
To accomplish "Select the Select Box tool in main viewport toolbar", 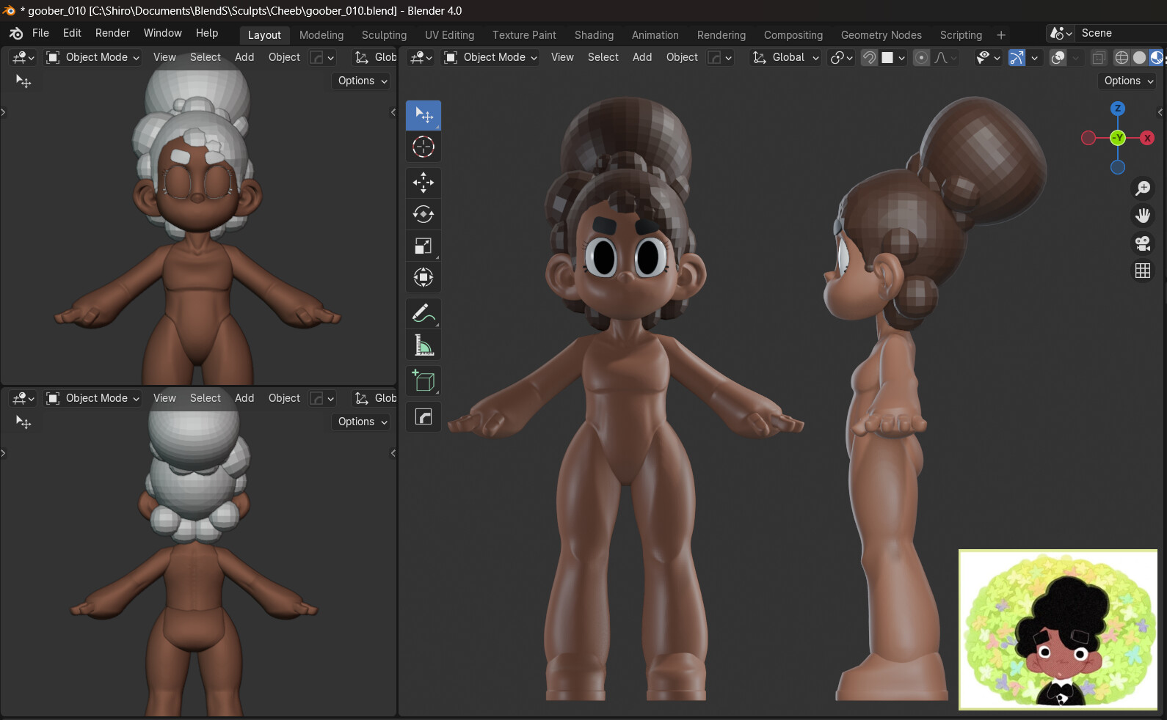I will click(423, 115).
